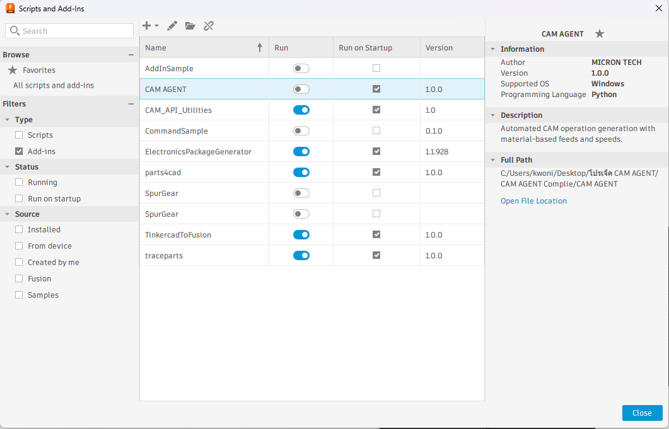The image size is (669, 429).
Task: Collapse Filters section with minus icon
Action: point(131,104)
